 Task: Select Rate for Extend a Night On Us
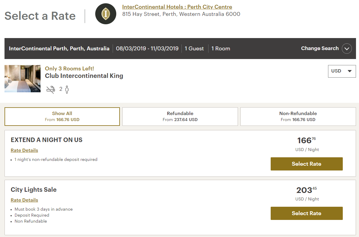point(306,164)
